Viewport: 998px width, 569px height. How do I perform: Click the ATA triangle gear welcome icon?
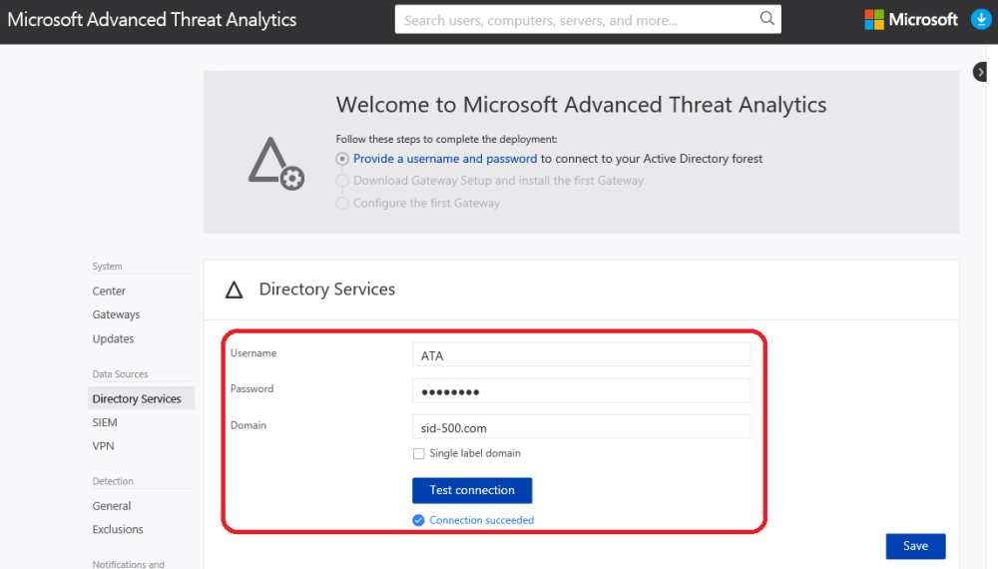click(x=275, y=164)
